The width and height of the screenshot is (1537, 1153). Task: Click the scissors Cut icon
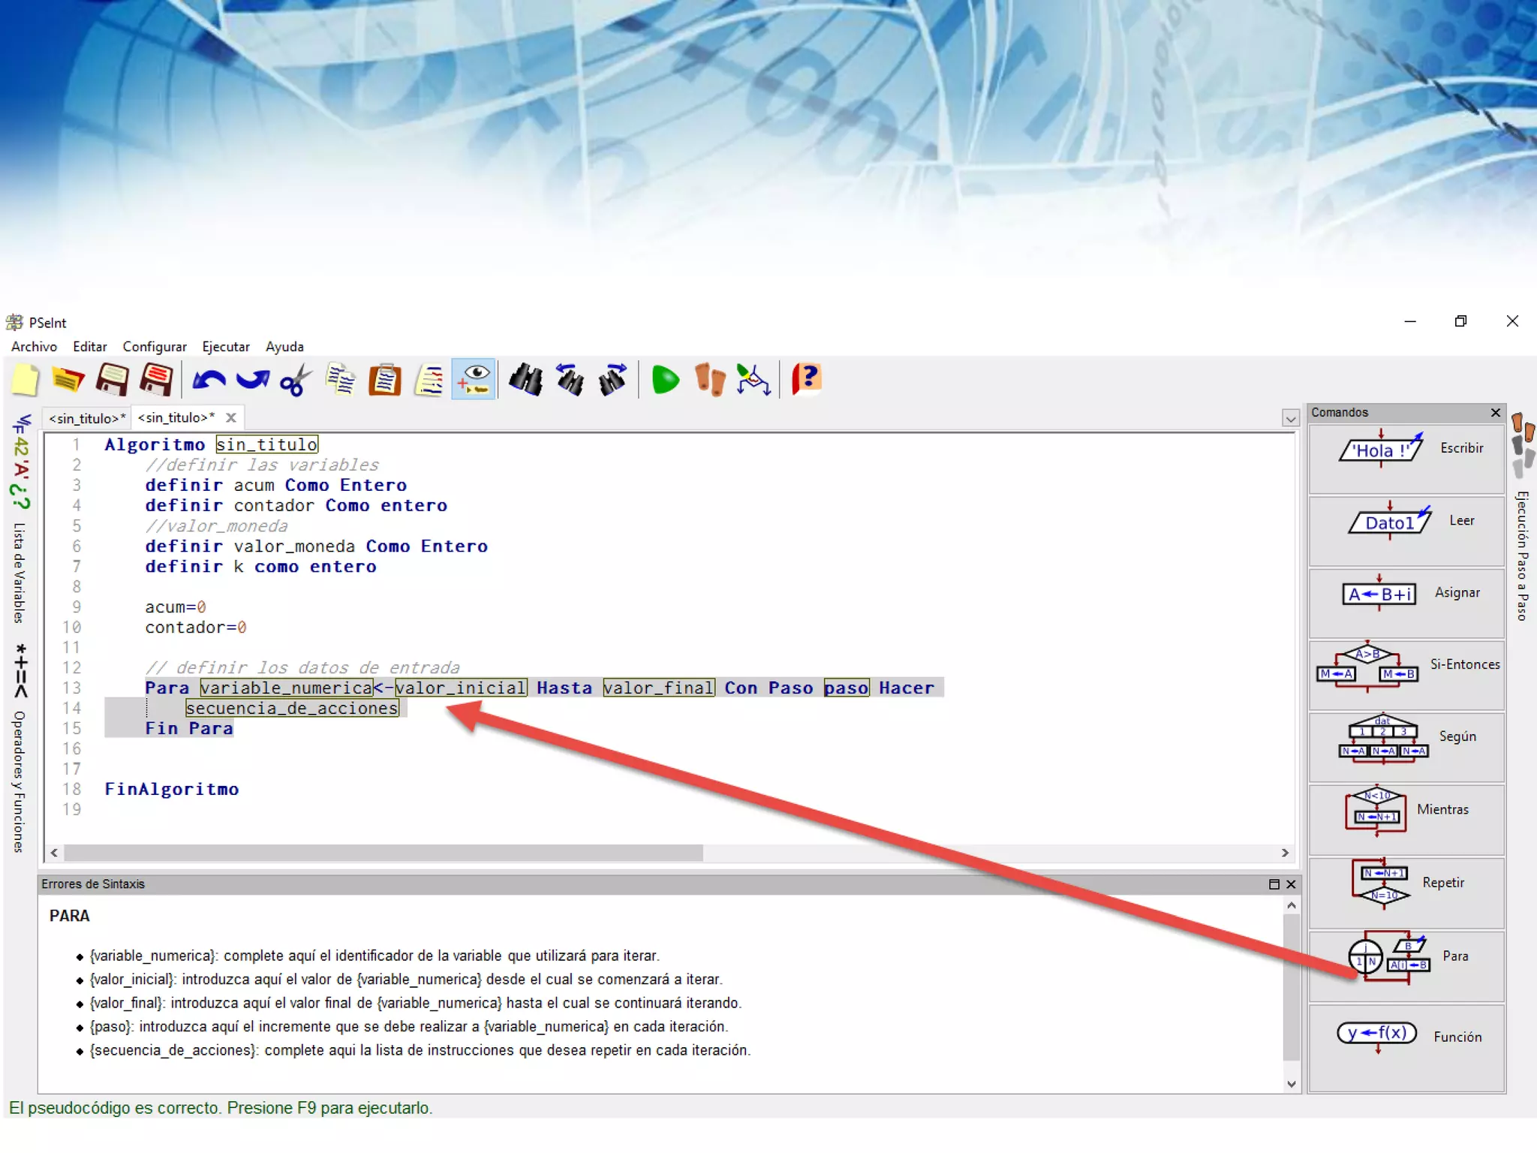click(x=296, y=380)
